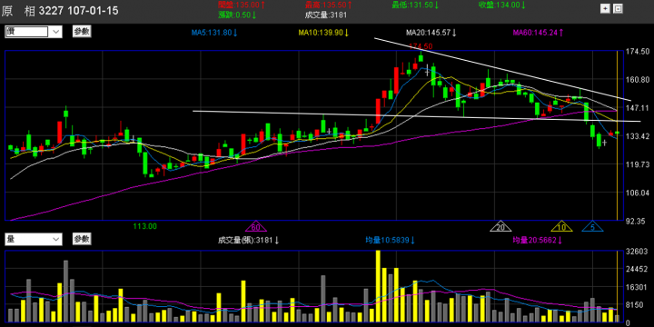Click the tallest yellow volume bar
The image size is (654, 327).
[x=378, y=286]
